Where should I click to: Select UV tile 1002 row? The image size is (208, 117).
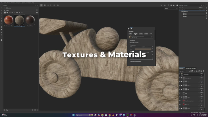193,15
